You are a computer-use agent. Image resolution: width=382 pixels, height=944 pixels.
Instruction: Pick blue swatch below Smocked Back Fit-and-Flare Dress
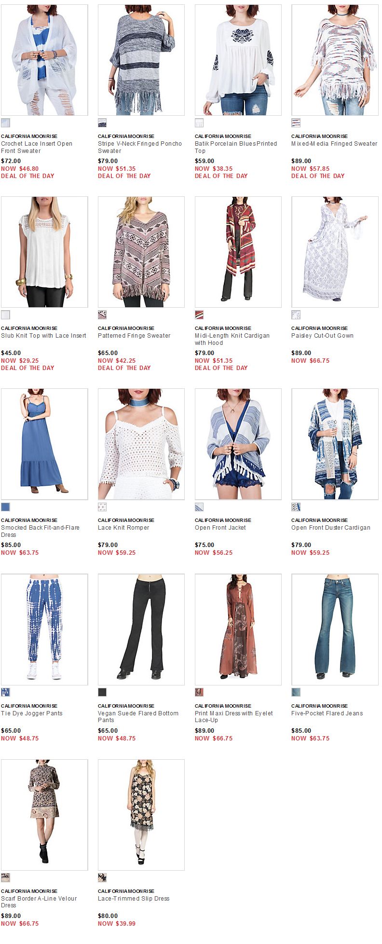click(5, 506)
